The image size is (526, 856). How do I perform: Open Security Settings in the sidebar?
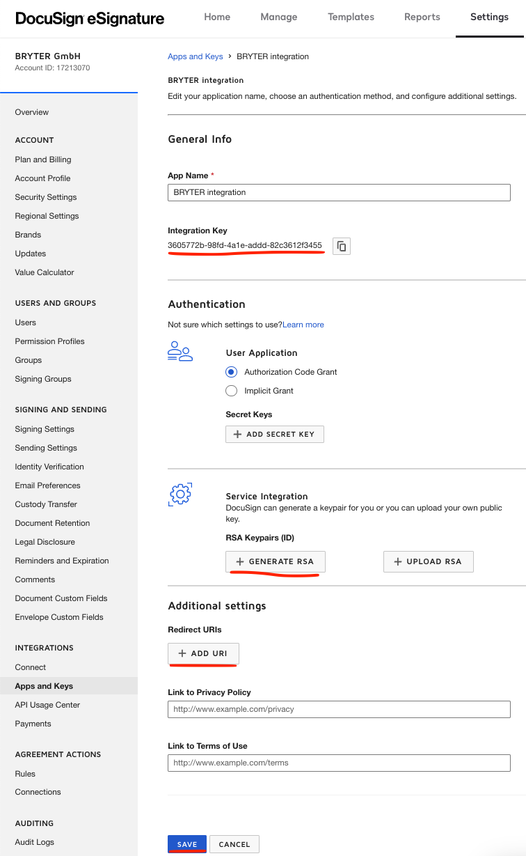(46, 197)
